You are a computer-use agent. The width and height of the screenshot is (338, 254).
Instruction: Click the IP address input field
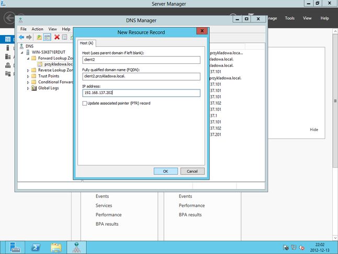coord(141,93)
